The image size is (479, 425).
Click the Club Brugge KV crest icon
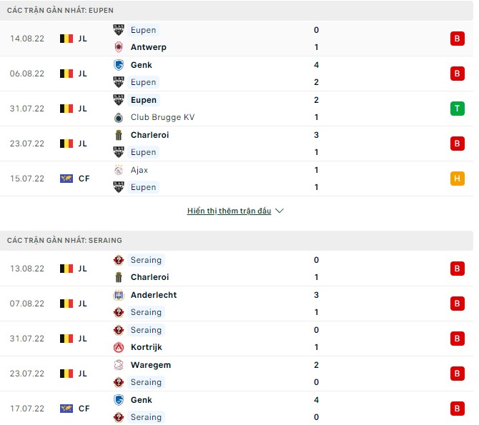[119, 117]
